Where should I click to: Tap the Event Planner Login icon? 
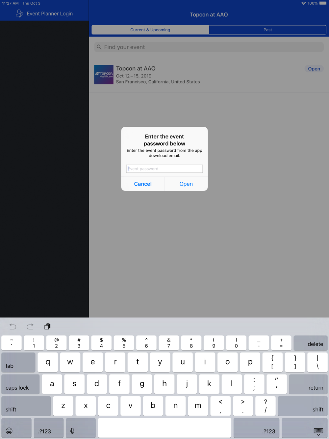pos(19,13)
